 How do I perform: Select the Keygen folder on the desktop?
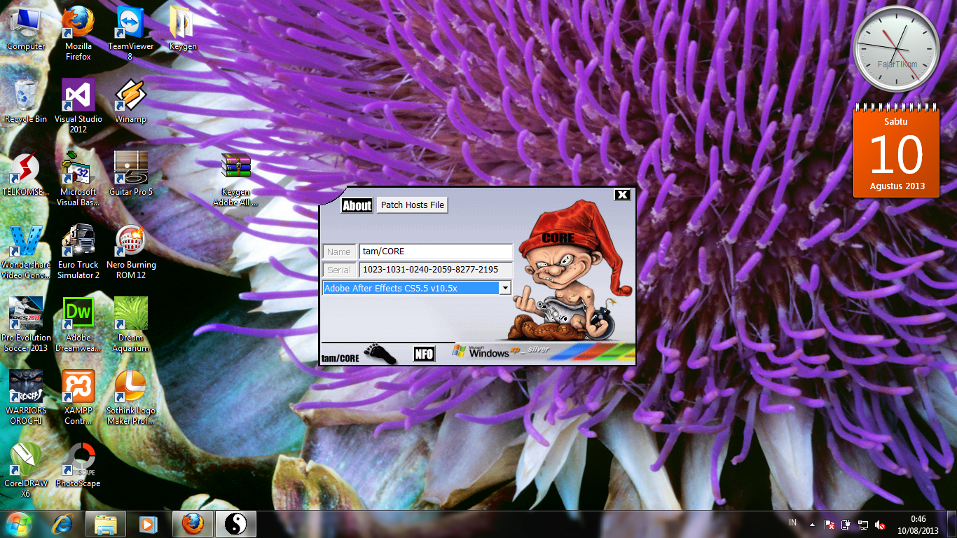click(x=183, y=29)
